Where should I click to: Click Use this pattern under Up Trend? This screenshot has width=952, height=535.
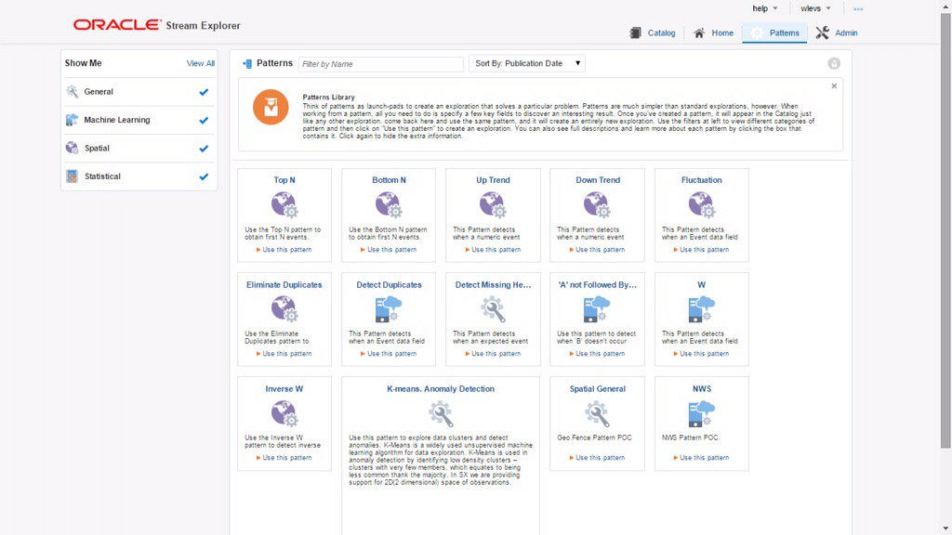pyautogui.click(x=493, y=249)
